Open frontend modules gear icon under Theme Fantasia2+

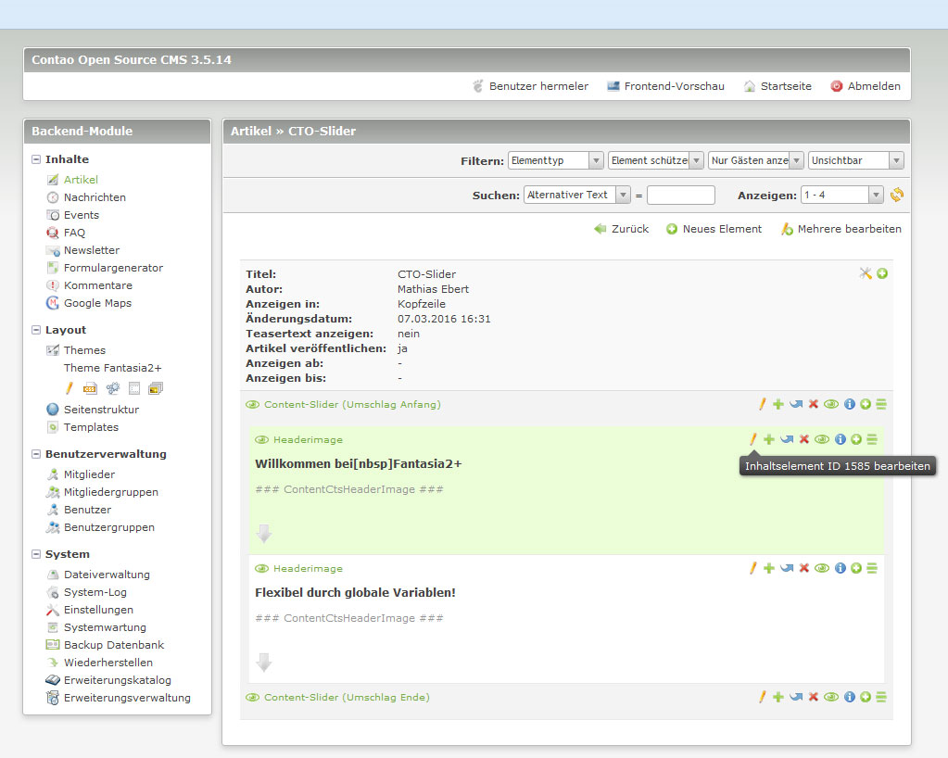pyautogui.click(x=112, y=388)
